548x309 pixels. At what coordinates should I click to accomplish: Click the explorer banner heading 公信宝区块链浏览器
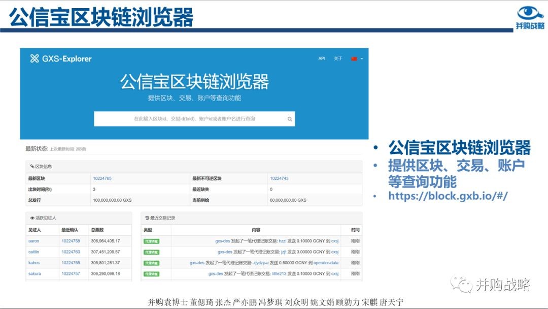(x=194, y=81)
